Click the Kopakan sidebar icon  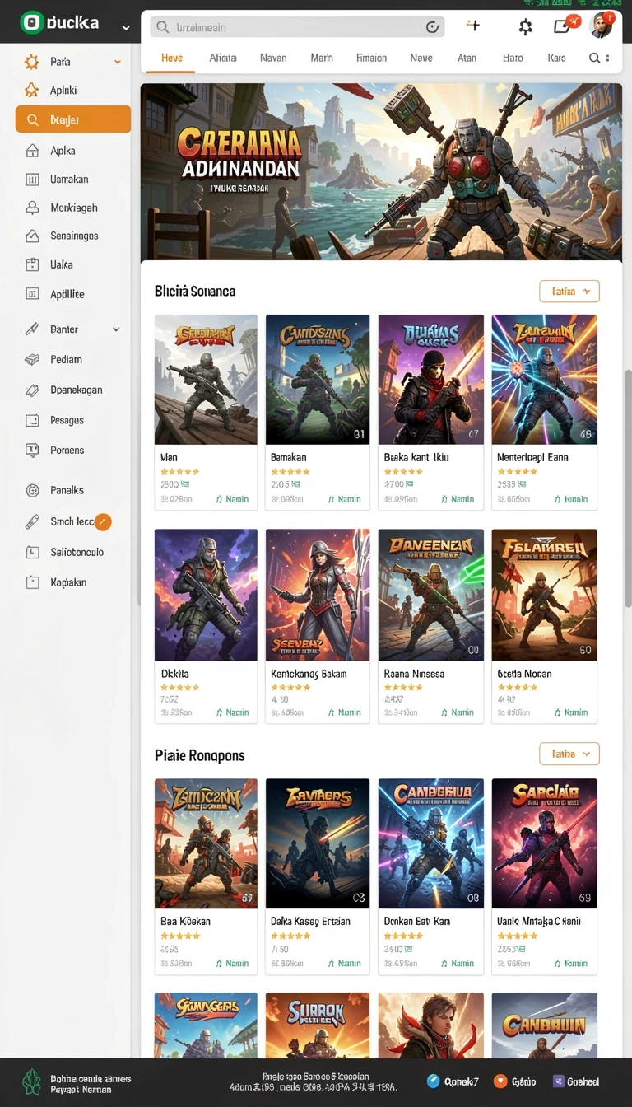pyautogui.click(x=33, y=582)
